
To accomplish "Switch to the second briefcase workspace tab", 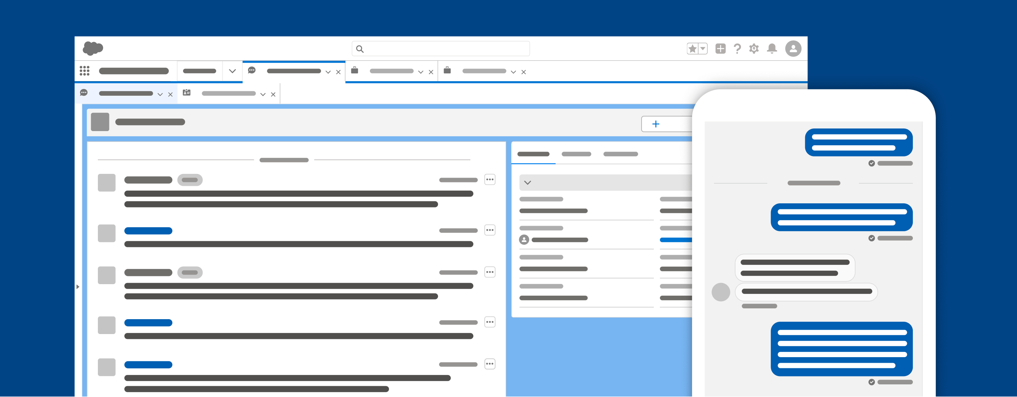I will click(x=484, y=71).
